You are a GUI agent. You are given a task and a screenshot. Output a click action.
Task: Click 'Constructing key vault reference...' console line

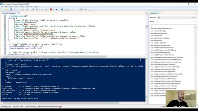point(22,99)
